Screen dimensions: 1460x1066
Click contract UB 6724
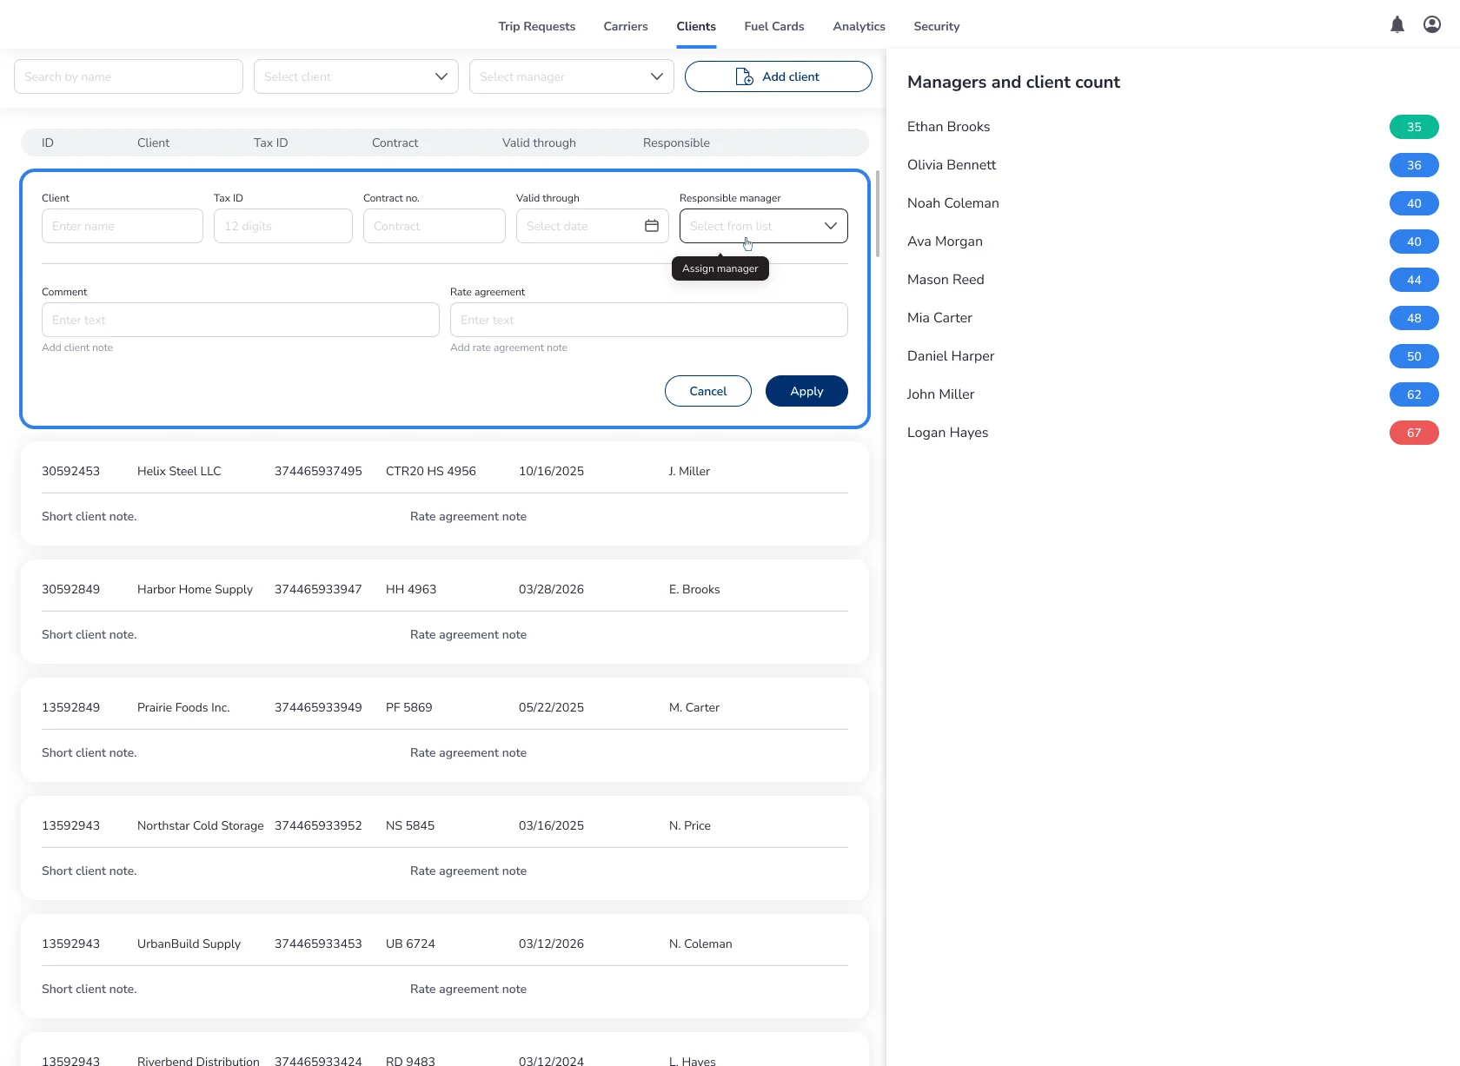[x=410, y=944]
